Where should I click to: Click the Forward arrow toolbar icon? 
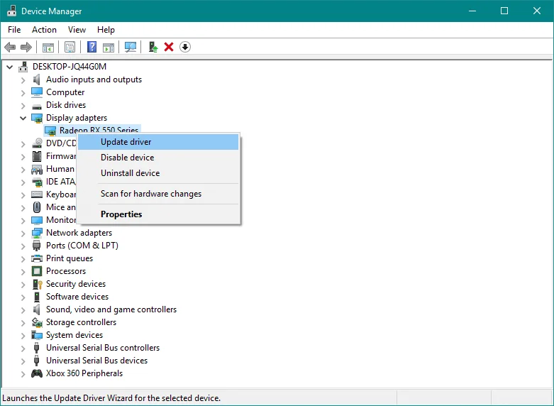pyautogui.click(x=26, y=47)
